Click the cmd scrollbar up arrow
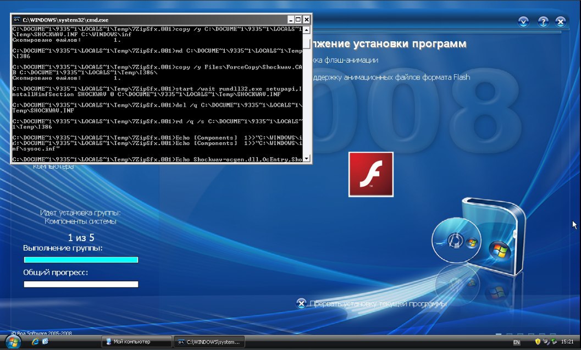 306,30
